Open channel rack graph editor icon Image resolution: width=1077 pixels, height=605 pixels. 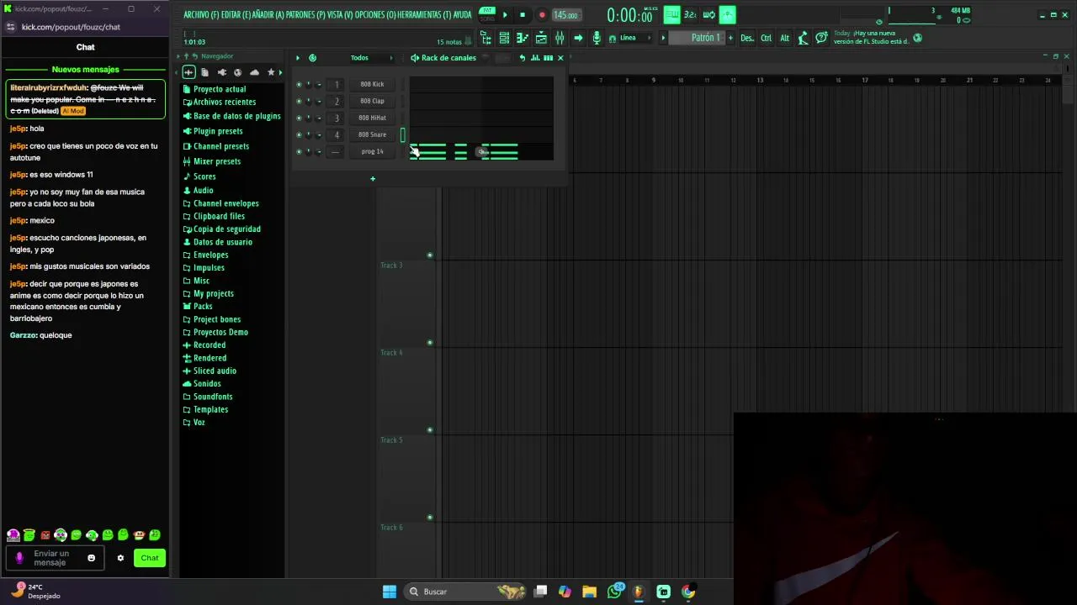(x=535, y=58)
